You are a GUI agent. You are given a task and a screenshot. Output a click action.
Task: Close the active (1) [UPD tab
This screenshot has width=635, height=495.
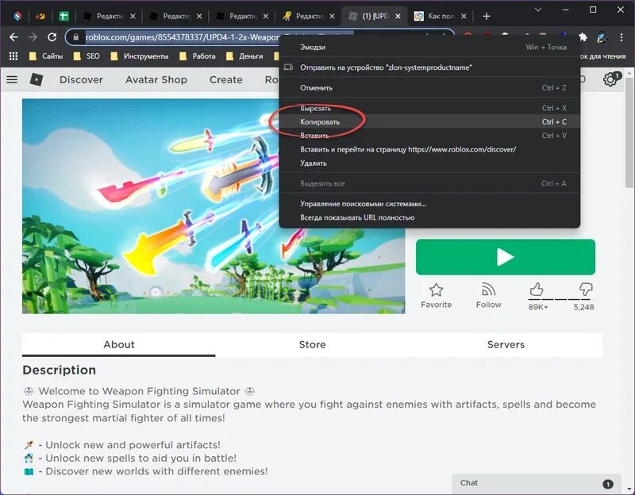[398, 16]
